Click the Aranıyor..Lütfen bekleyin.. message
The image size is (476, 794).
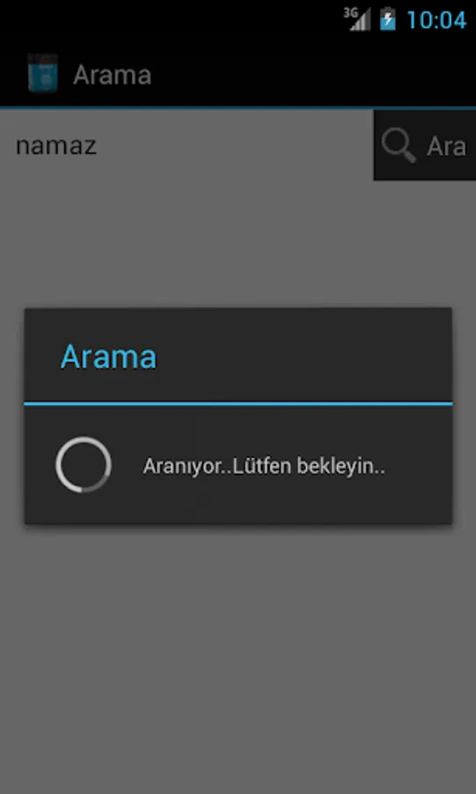[x=264, y=467]
